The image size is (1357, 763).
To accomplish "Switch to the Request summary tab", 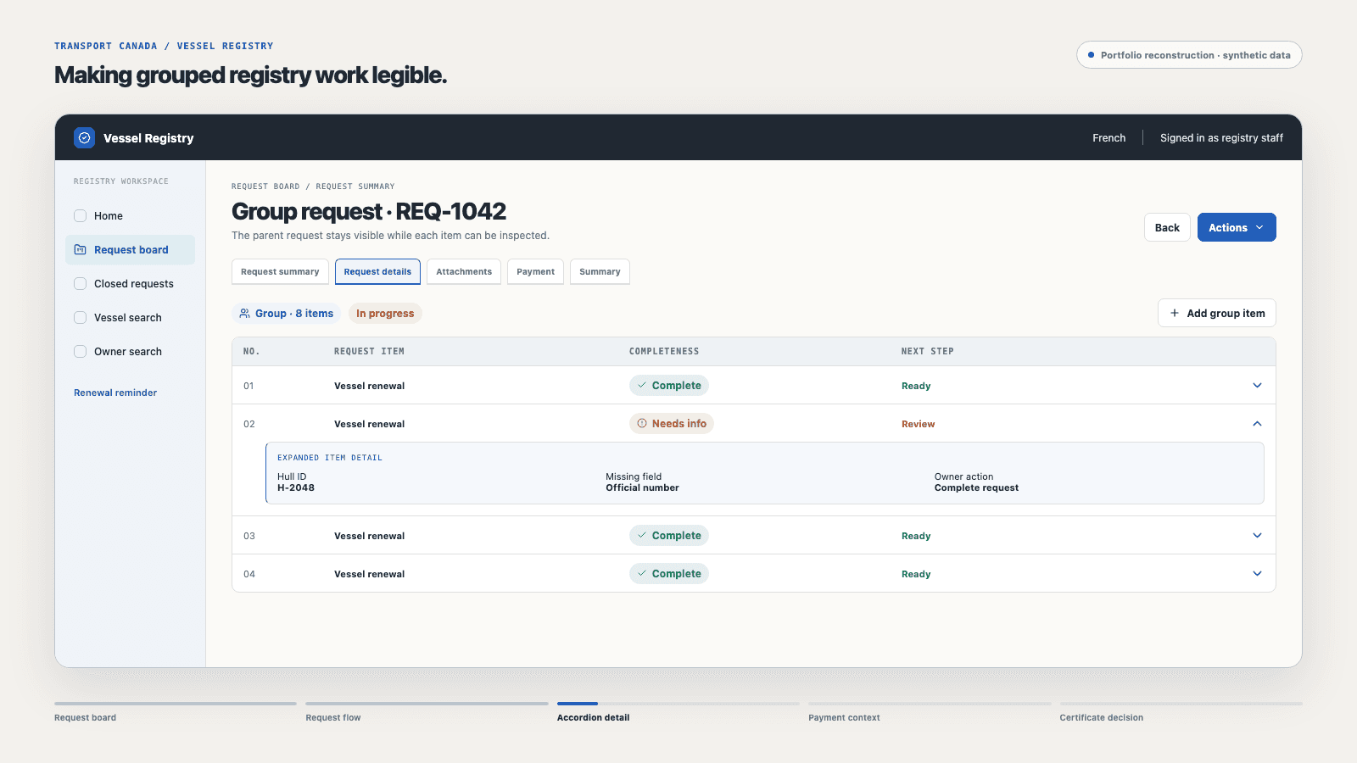I will tap(280, 271).
